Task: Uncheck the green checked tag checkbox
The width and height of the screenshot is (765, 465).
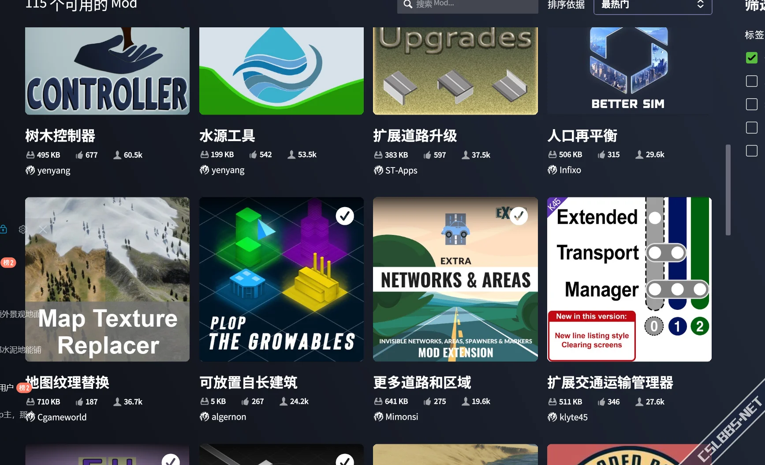Action: coord(751,58)
